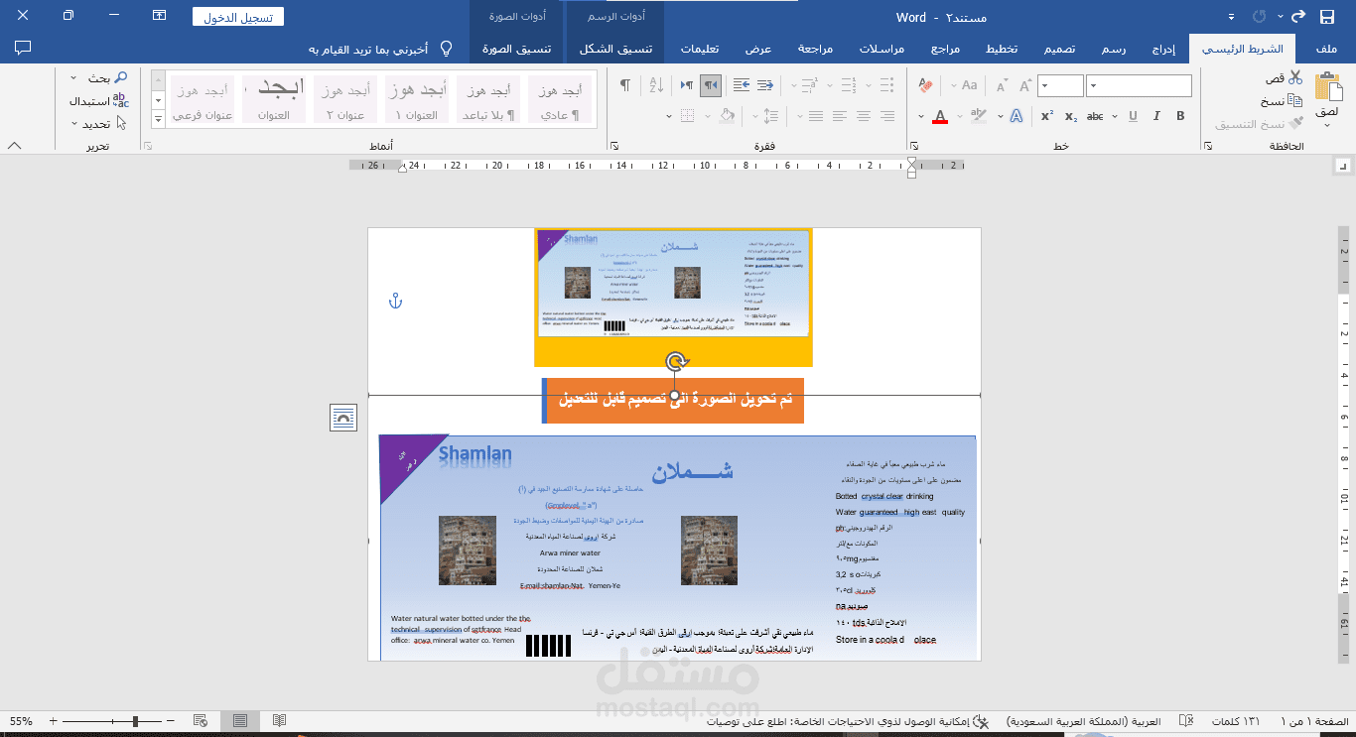Open the Bullets list button
The height and width of the screenshot is (737, 1356).
click(887, 86)
